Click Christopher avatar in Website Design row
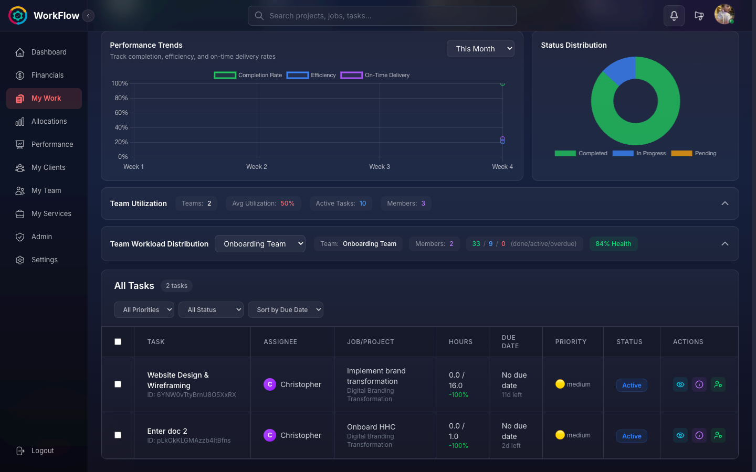Viewport: 756px width, 472px height. [x=270, y=384]
